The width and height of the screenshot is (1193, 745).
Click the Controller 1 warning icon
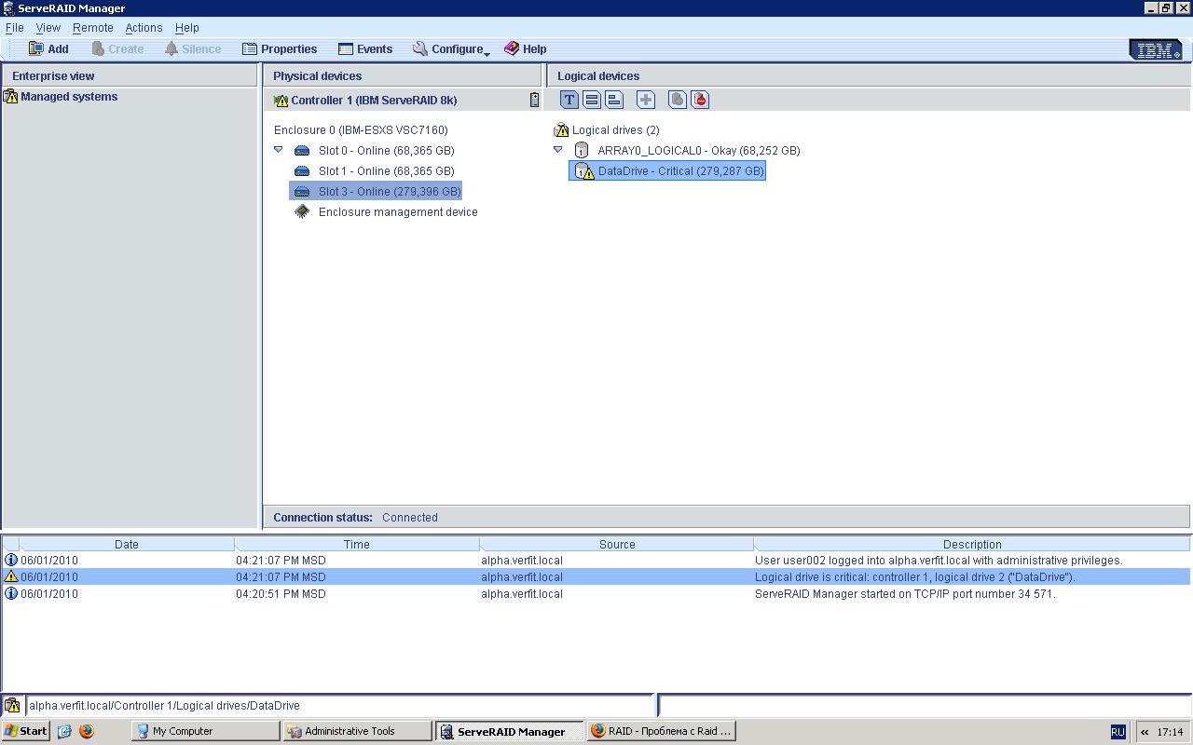pyautogui.click(x=281, y=101)
